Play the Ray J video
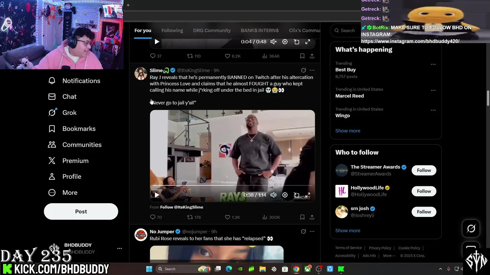This screenshot has height=275, width=490. [157, 195]
